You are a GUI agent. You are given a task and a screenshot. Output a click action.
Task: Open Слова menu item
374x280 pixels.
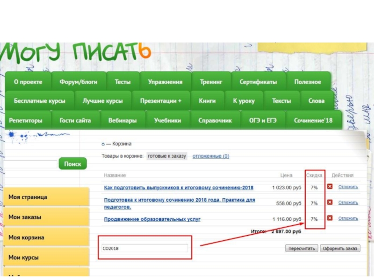coord(316,101)
